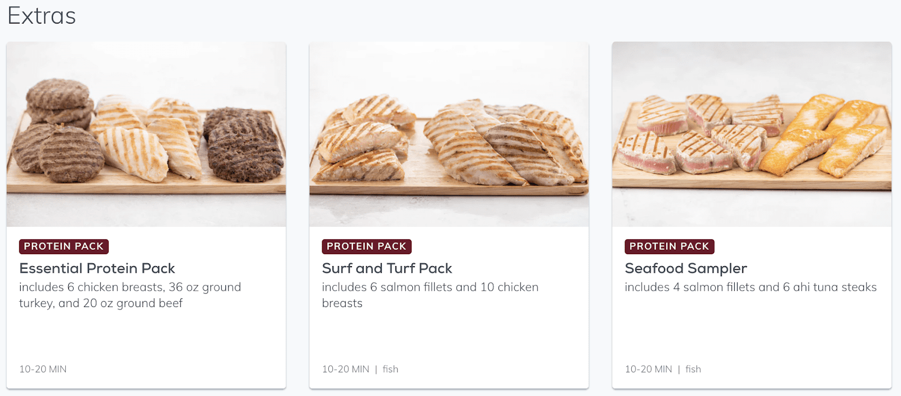
Task: Click the ahi tuna steaks in the Seafood photo
Action: coord(701,134)
